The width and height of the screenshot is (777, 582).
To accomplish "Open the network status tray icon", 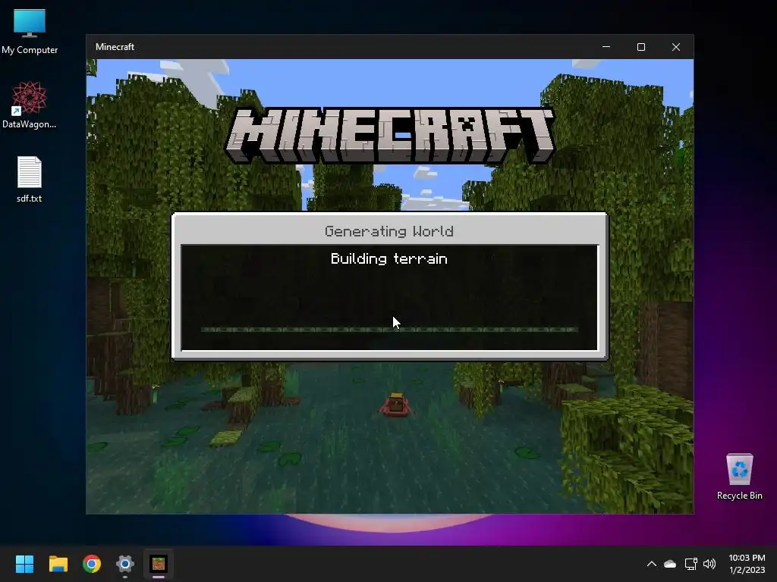I will [690, 564].
